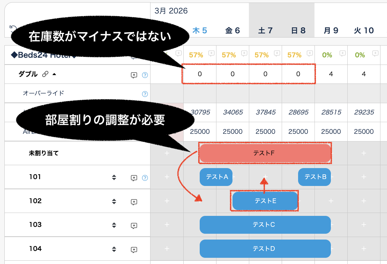The image size is (387, 264).
Task: Open comment icon for room 101
Action: coord(134,178)
